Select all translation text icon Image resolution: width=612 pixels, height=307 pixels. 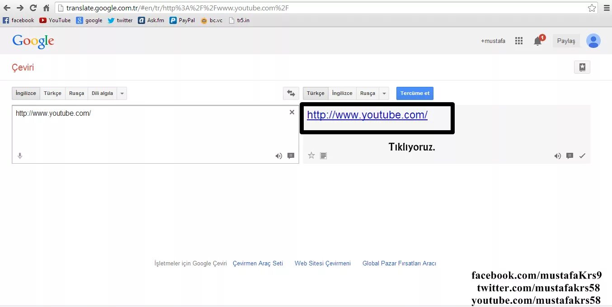[x=323, y=156]
